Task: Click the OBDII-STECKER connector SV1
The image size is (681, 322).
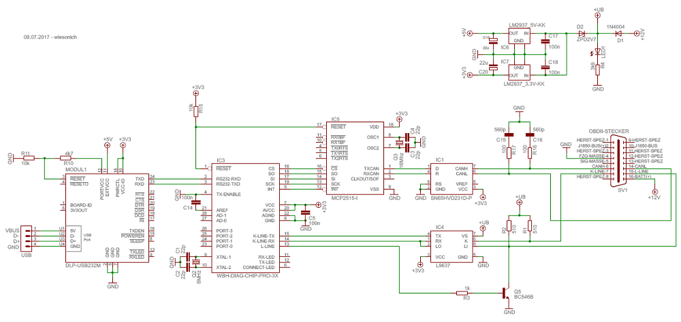Action: click(x=620, y=159)
